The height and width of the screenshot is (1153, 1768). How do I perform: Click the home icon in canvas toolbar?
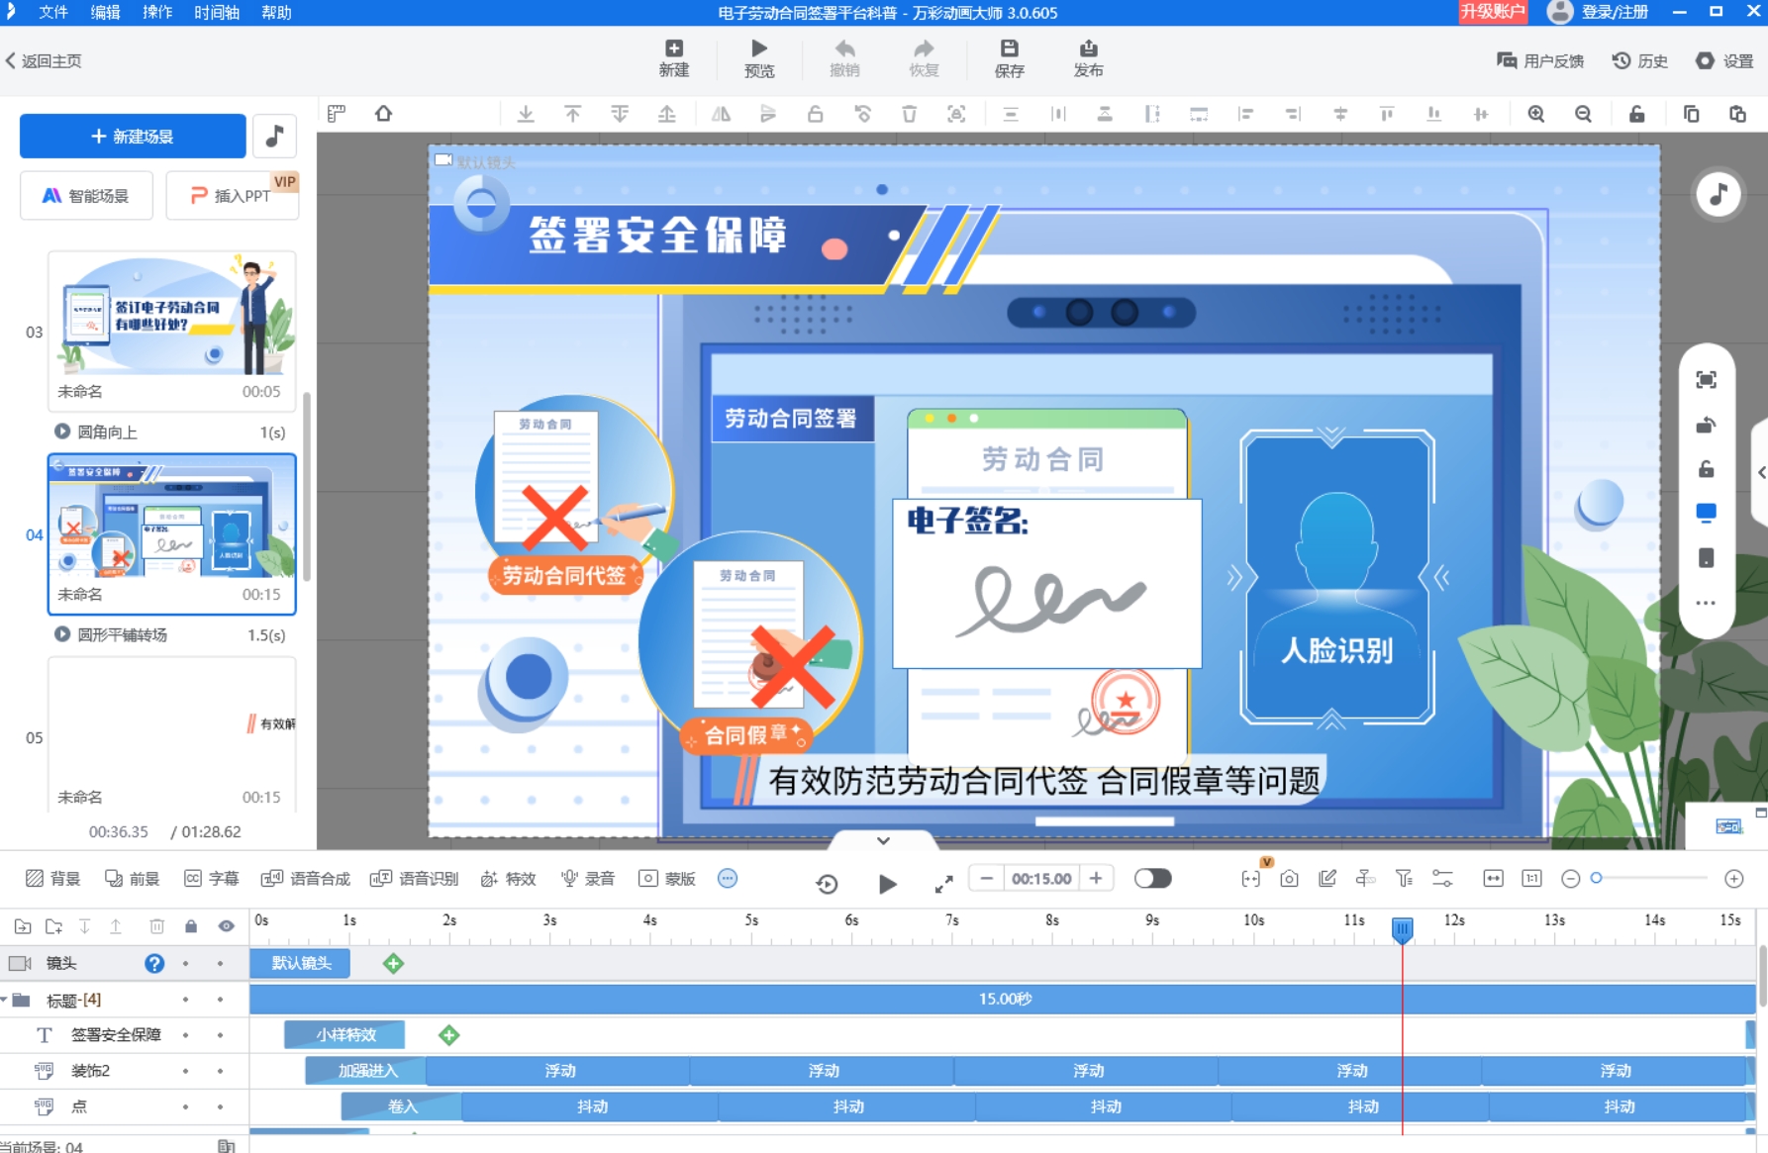(384, 114)
